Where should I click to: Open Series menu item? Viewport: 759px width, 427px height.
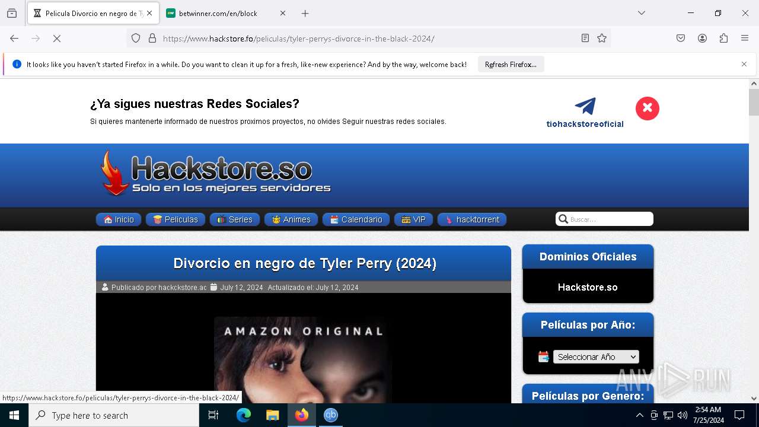pos(235,219)
